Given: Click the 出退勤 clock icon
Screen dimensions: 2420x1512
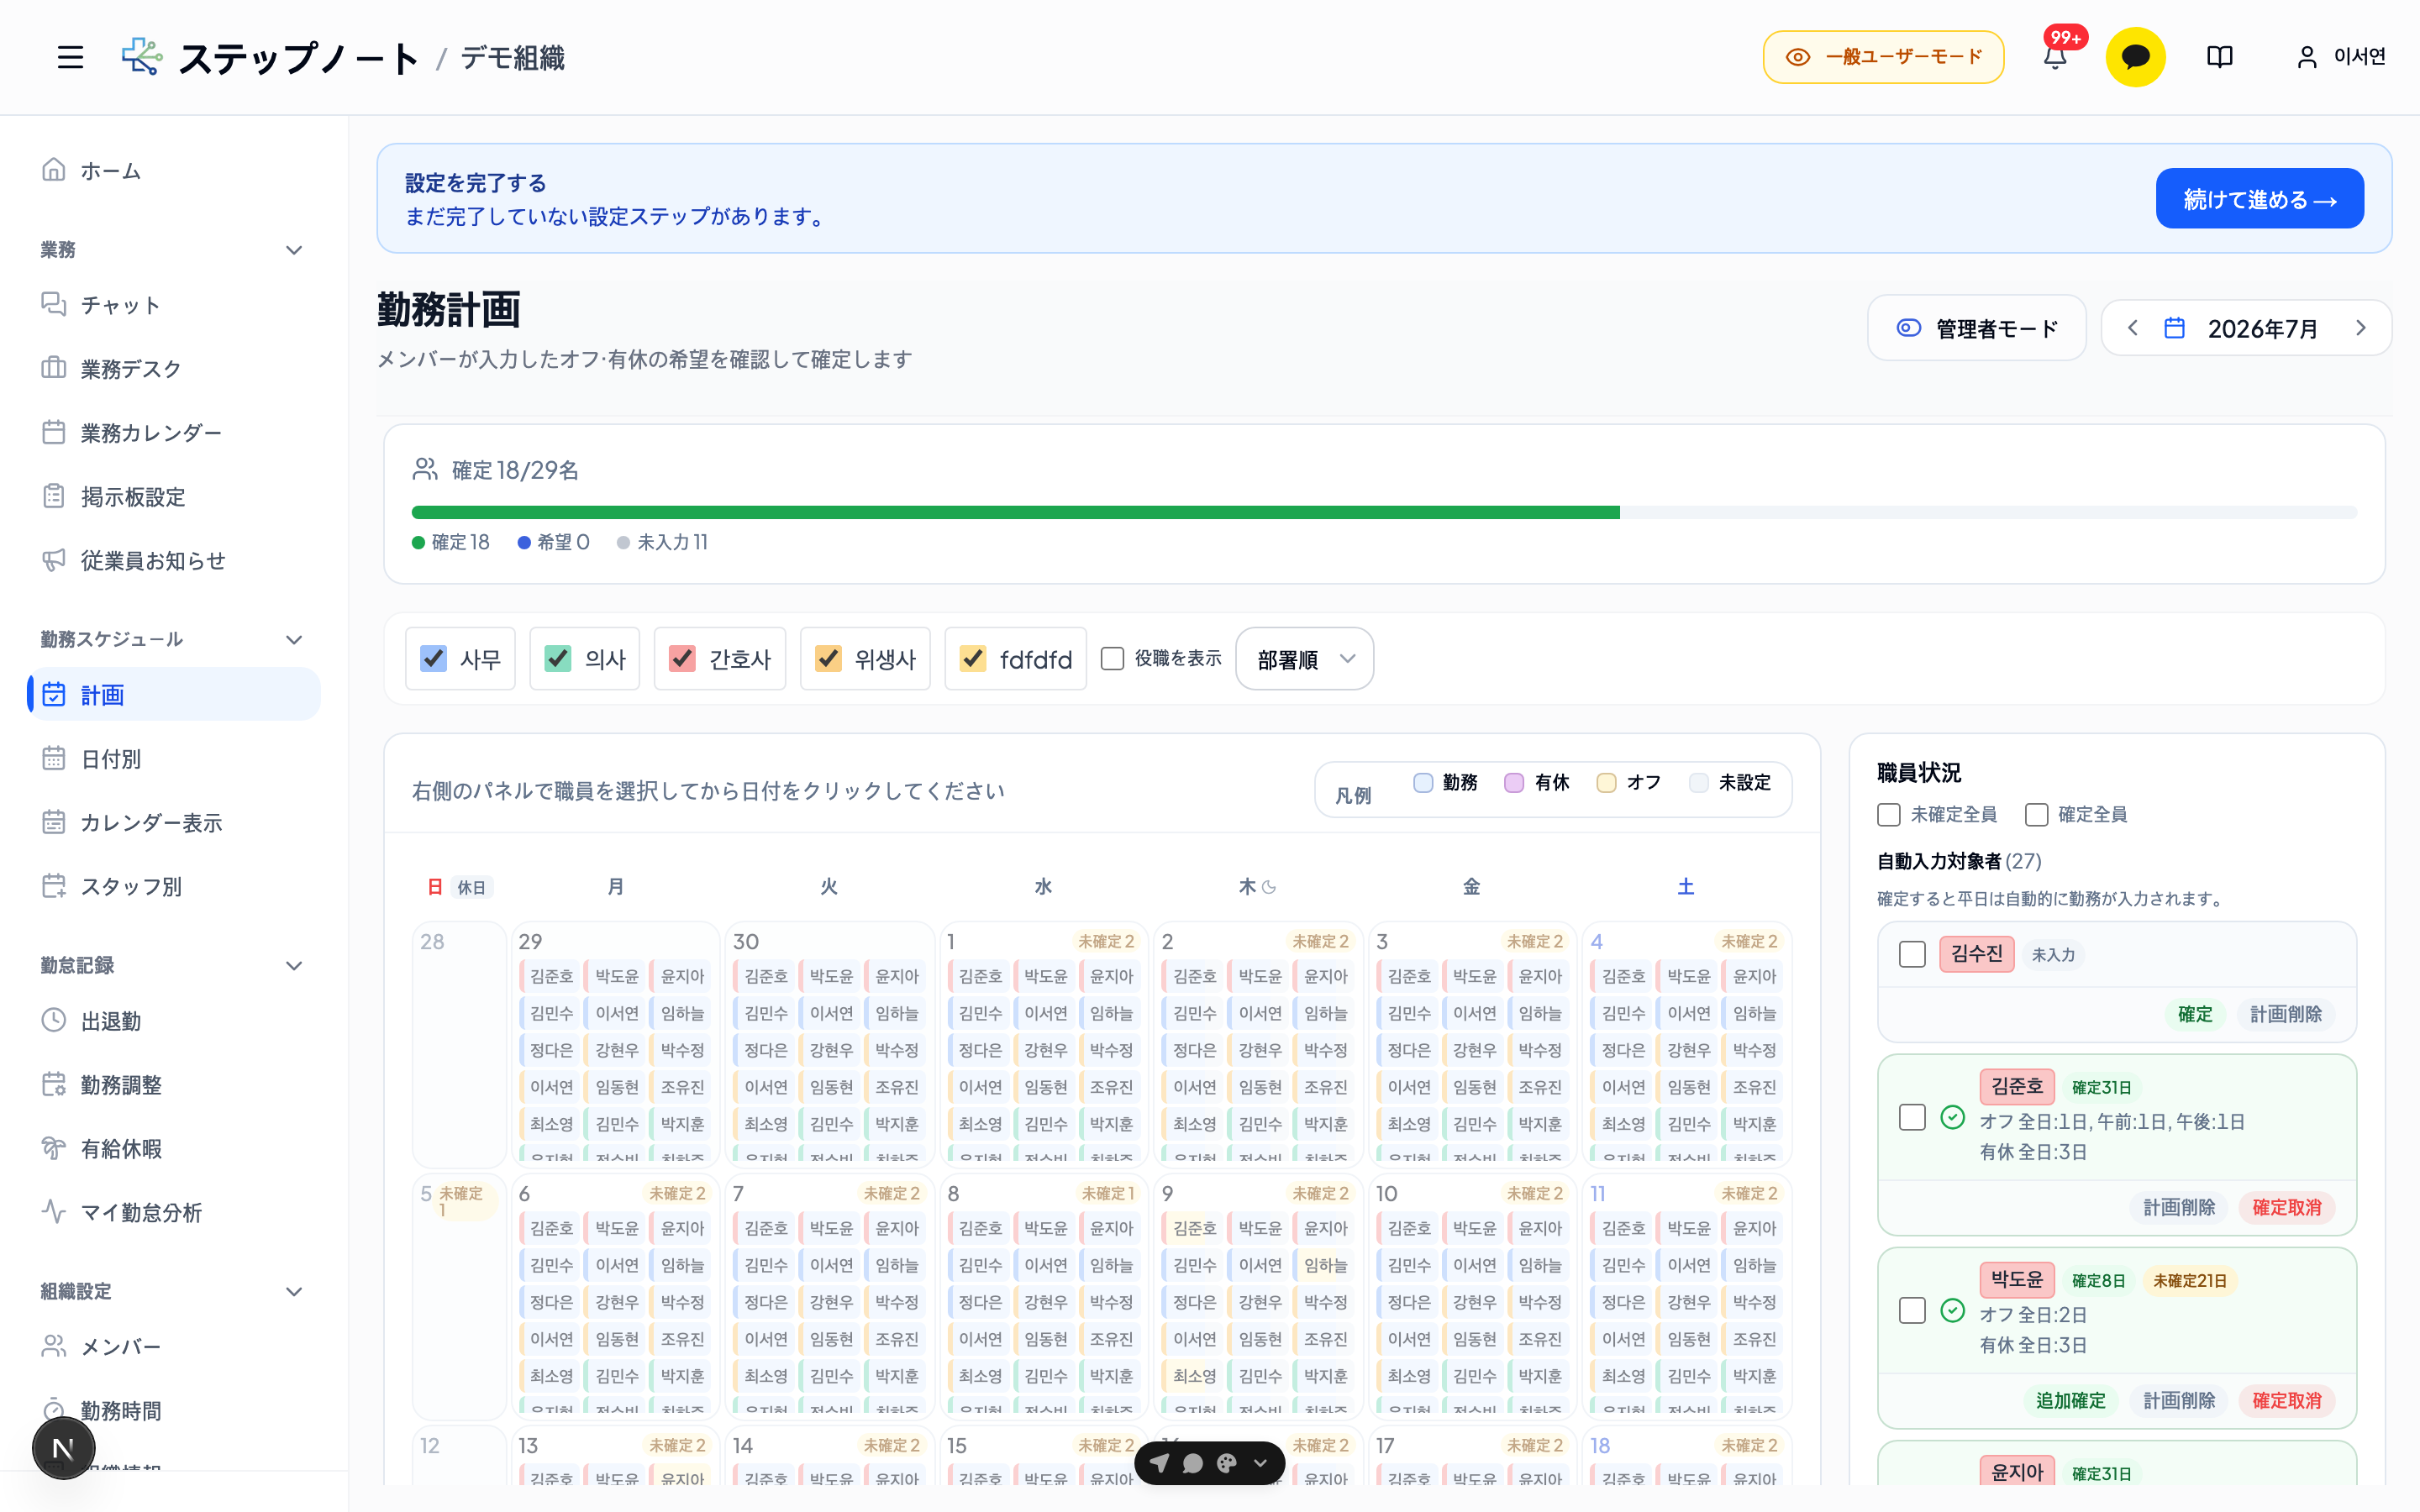Looking at the screenshot, I should click(x=54, y=1020).
